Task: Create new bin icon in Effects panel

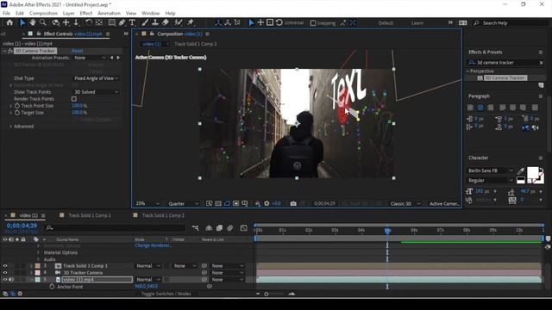Action: pos(541,85)
